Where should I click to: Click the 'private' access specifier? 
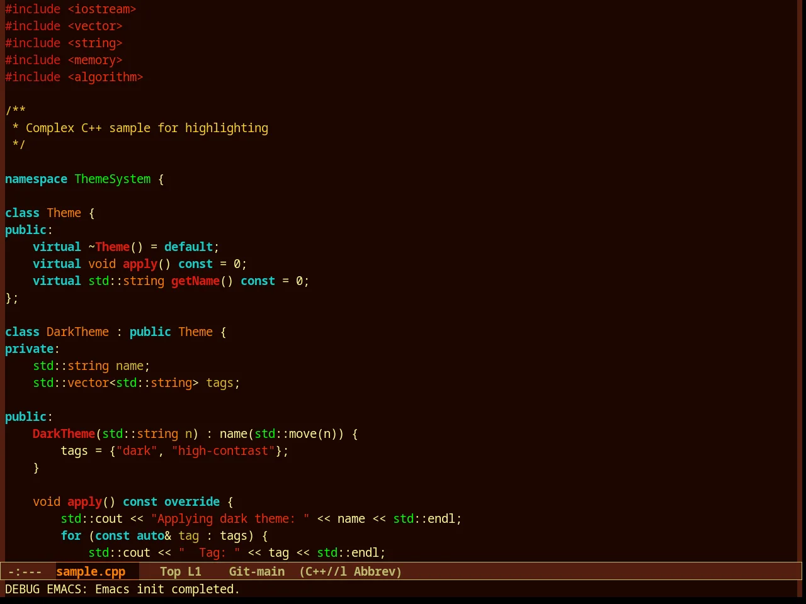[x=29, y=349]
